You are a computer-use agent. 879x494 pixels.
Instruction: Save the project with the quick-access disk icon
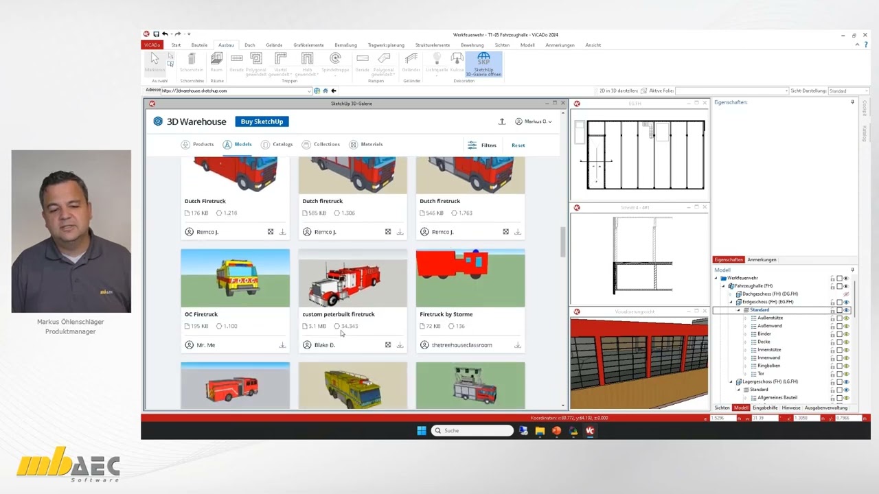click(x=156, y=34)
